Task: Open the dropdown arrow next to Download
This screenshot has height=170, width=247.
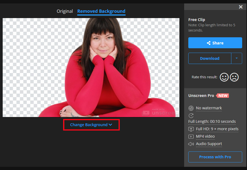Action: point(237,58)
